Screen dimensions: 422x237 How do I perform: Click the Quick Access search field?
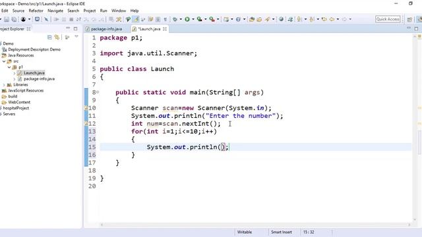click(x=388, y=19)
